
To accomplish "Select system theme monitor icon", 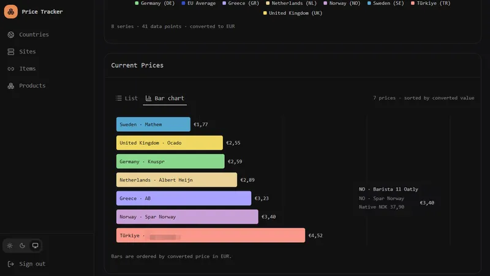I will [x=36, y=246].
